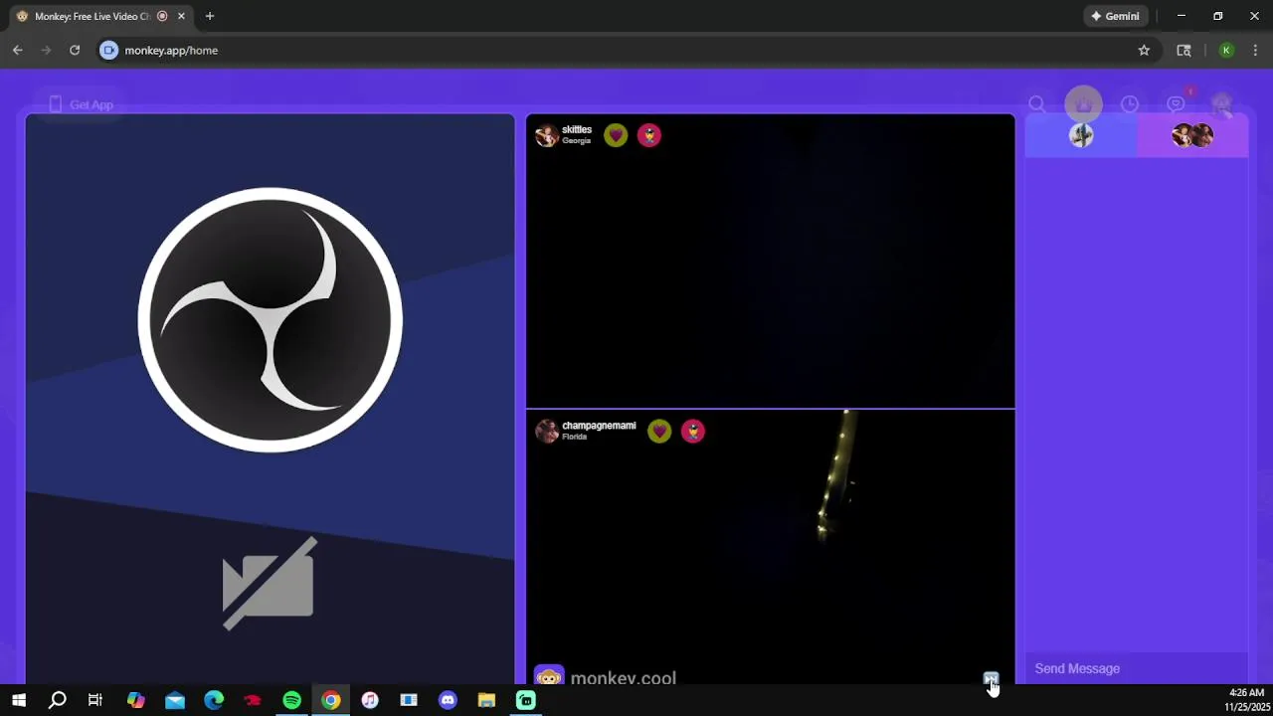Bookmark the page with the star icon

pyautogui.click(x=1144, y=50)
